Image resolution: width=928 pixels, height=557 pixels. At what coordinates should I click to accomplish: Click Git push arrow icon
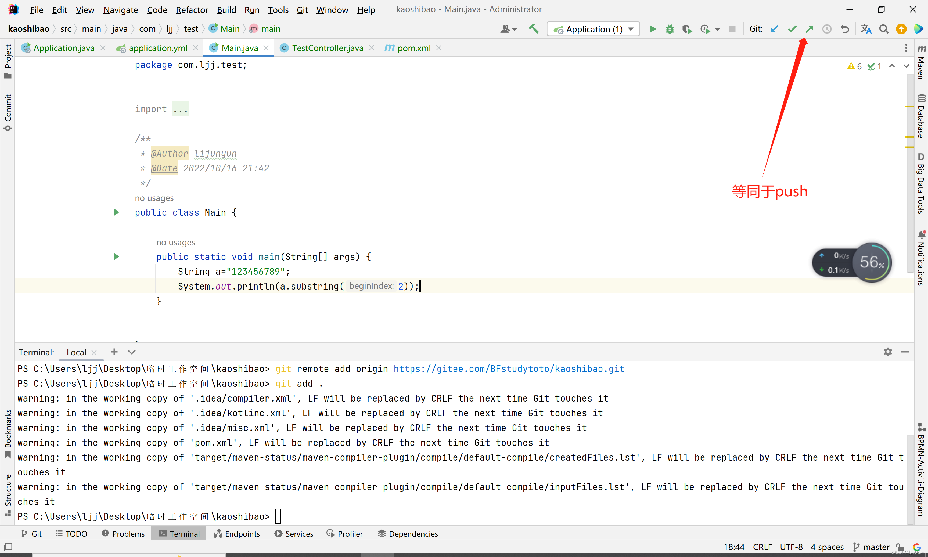[809, 29]
